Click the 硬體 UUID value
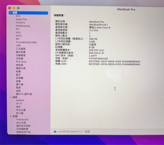Viewport: 164px width, 145px height. pyautogui.click(x=115, y=61)
